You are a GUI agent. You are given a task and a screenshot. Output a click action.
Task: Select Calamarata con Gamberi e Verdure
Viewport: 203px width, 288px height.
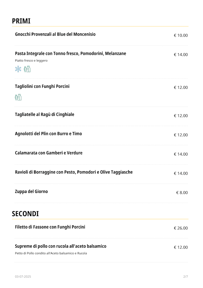pyautogui.click(x=49, y=153)
